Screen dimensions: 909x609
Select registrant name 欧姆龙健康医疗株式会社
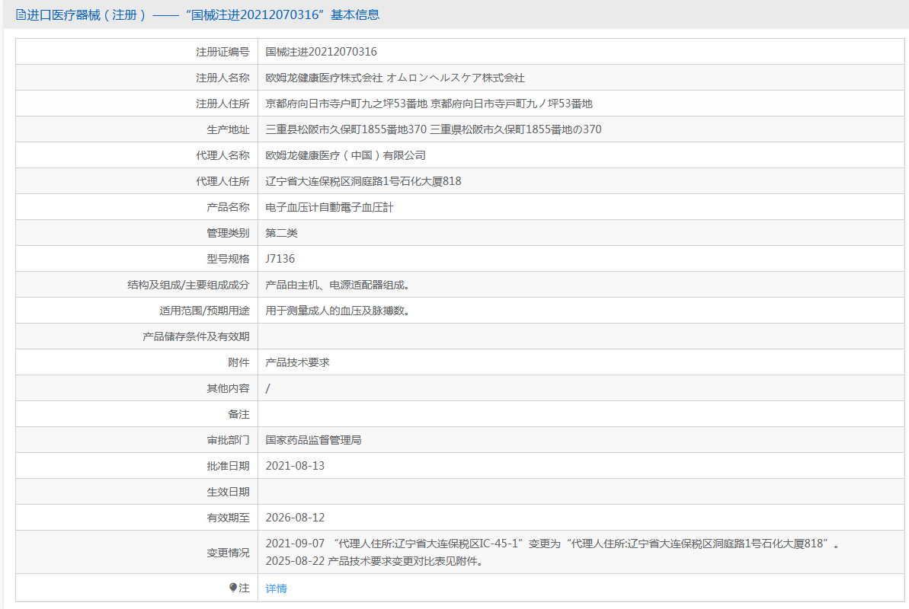point(324,78)
